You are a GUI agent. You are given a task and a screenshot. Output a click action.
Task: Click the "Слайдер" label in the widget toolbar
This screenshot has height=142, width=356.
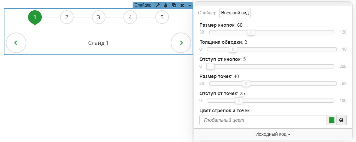point(143,5)
